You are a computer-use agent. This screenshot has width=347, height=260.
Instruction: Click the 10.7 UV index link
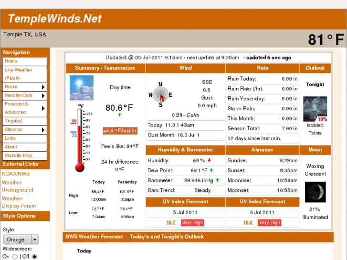pyautogui.click(x=170, y=223)
